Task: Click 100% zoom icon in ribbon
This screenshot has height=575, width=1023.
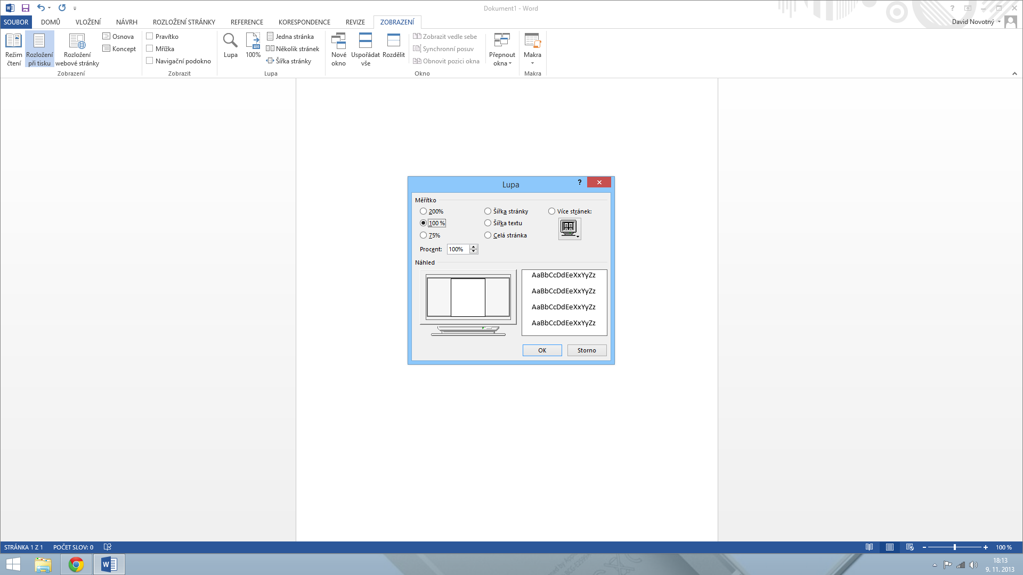Action: [253, 42]
